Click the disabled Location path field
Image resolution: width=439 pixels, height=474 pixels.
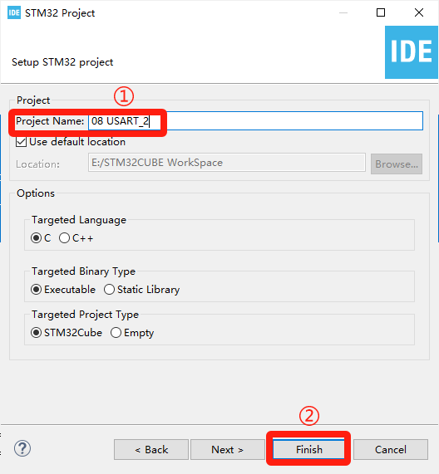tap(227, 163)
